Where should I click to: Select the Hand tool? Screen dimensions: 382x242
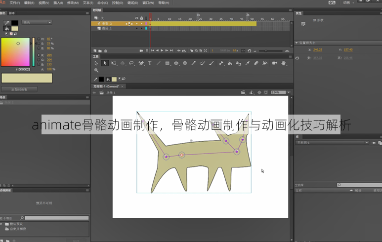point(283,63)
